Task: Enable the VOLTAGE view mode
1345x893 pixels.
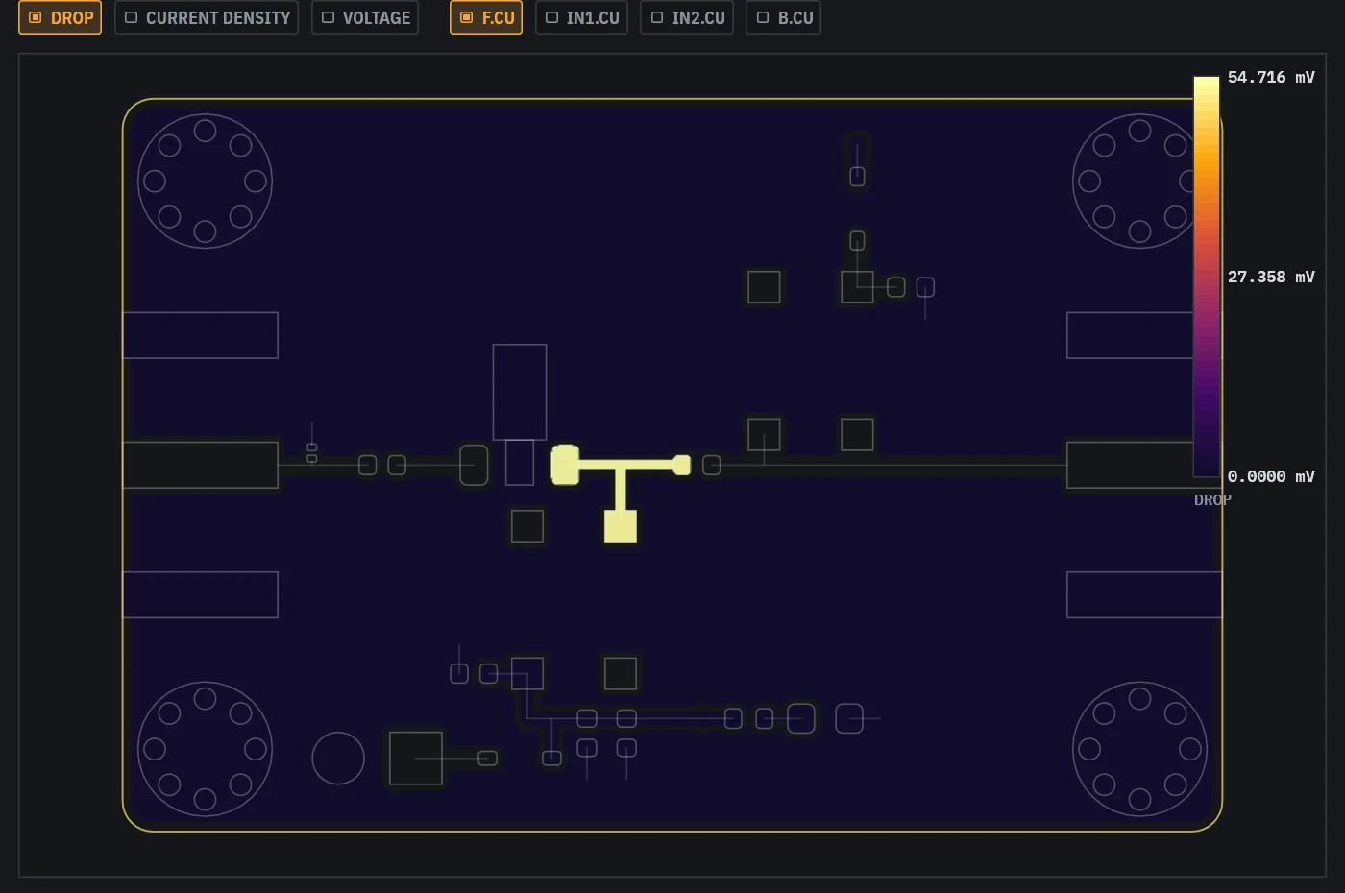Action: [365, 17]
